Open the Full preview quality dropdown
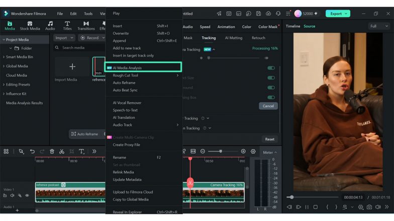 click(x=379, y=26)
